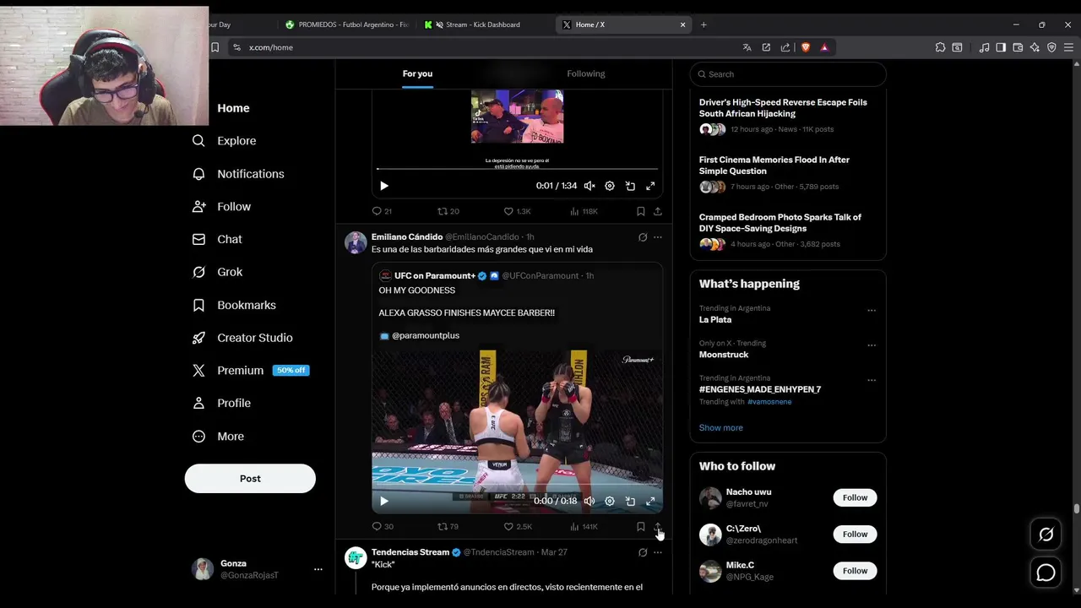The height and width of the screenshot is (608, 1081).
Task: Reply to the post with 30 comments
Action: tap(383, 527)
